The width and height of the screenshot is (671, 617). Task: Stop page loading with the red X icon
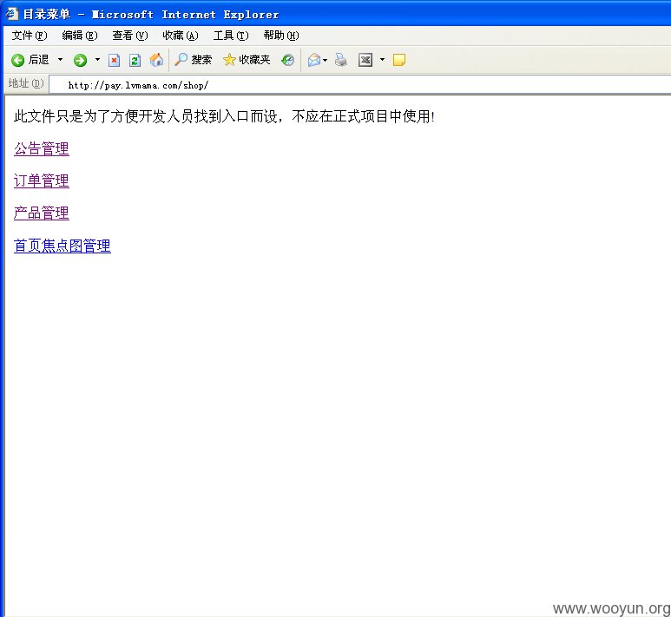[x=114, y=60]
